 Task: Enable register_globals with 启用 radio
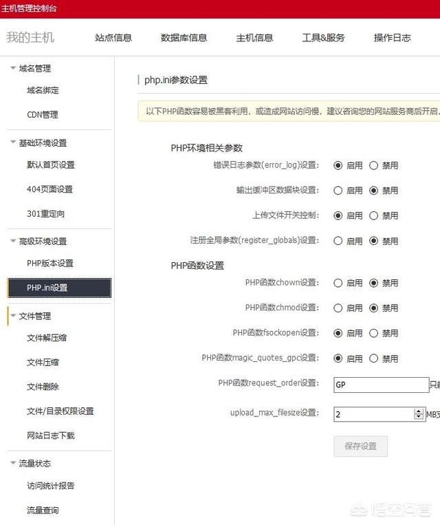[x=338, y=241]
